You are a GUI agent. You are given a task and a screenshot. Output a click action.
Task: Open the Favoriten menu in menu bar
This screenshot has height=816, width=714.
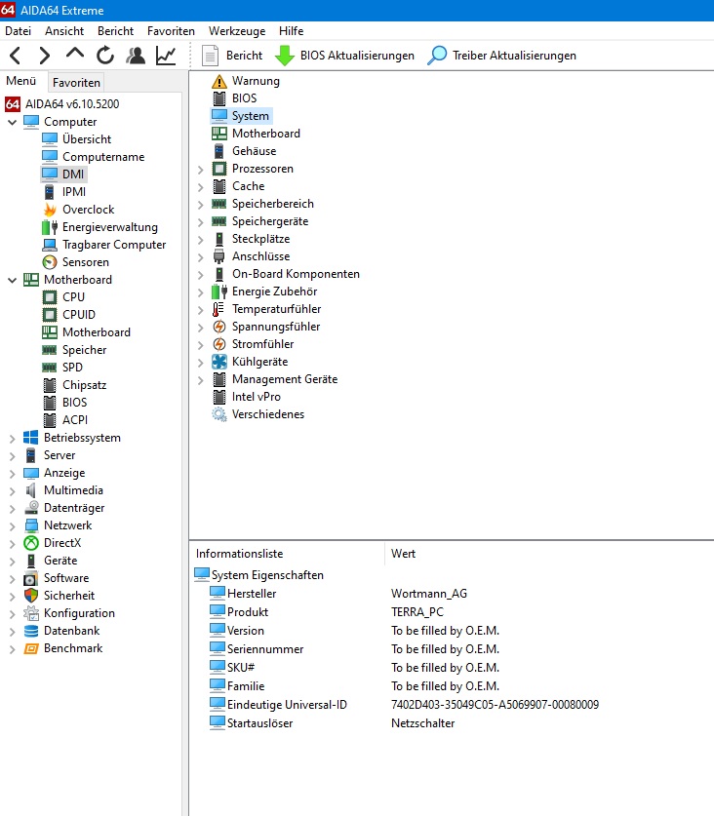click(x=171, y=31)
